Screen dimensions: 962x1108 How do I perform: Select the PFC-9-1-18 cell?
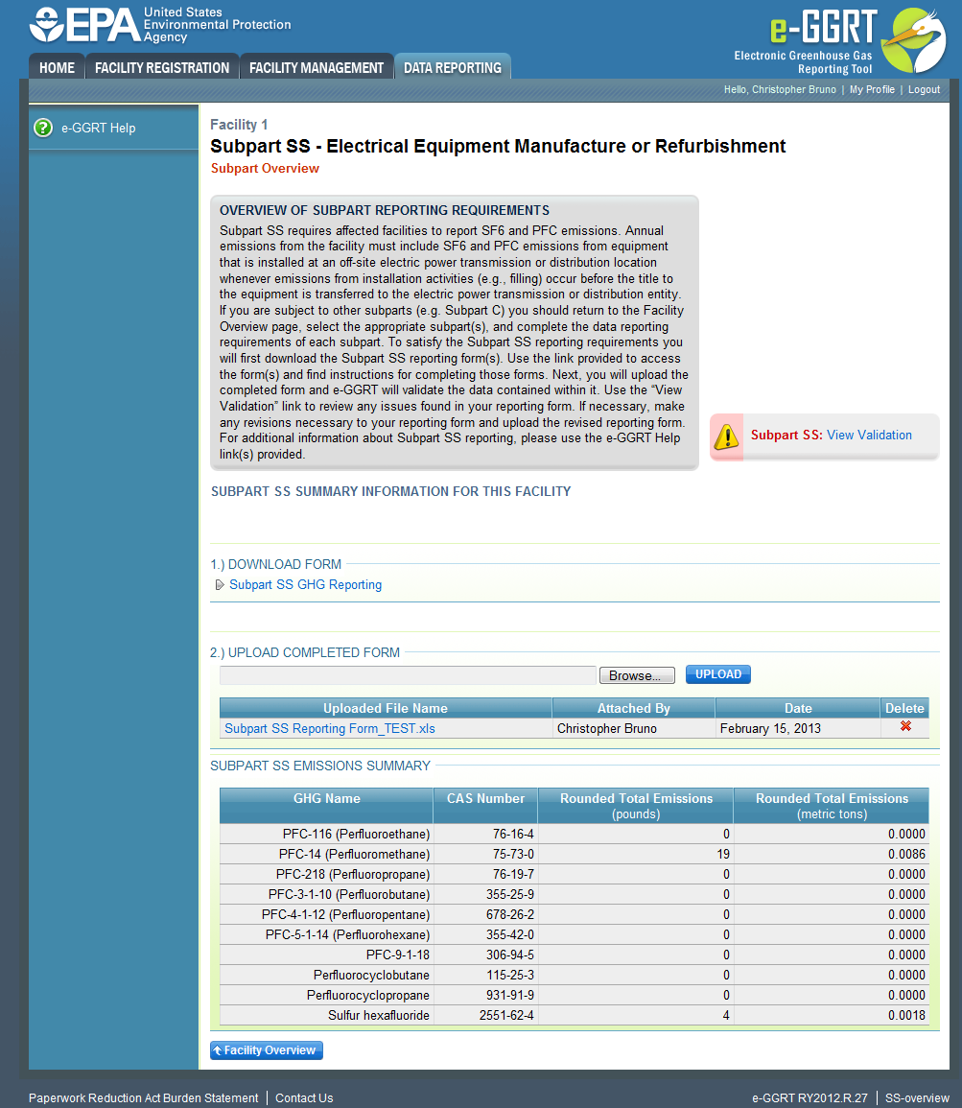(x=326, y=955)
